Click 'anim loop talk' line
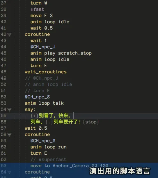Image resolution: width=158 pixels, height=178 pixels. (44, 103)
